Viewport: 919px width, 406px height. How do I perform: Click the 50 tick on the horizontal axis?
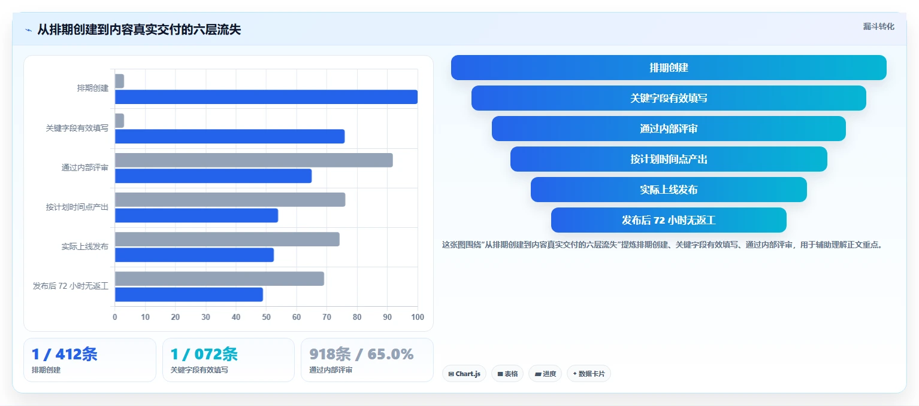coord(266,317)
